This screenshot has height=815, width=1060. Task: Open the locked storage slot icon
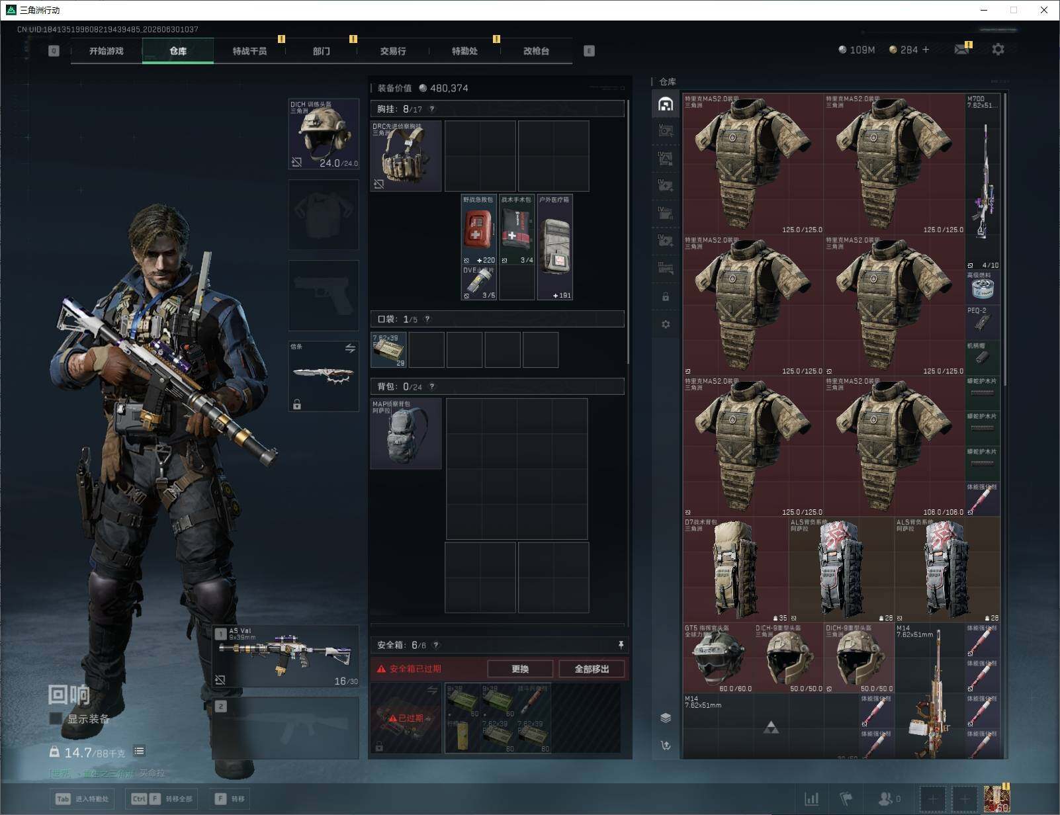click(666, 297)
